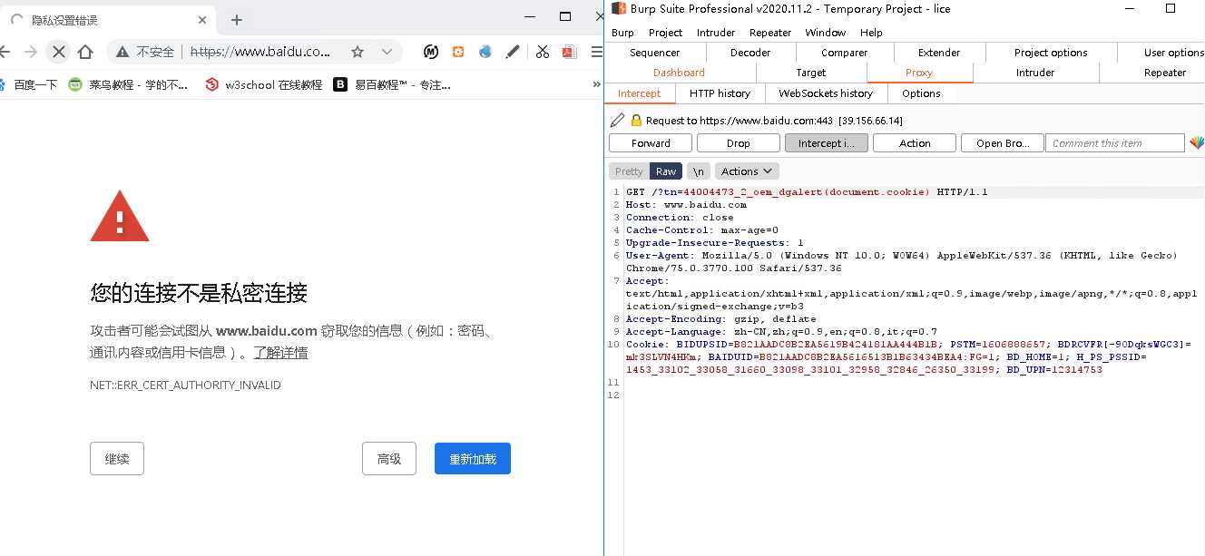Viewport: 1205px width, 556px height.
Task: Stop loading the page in the browser
Action: 59,52
